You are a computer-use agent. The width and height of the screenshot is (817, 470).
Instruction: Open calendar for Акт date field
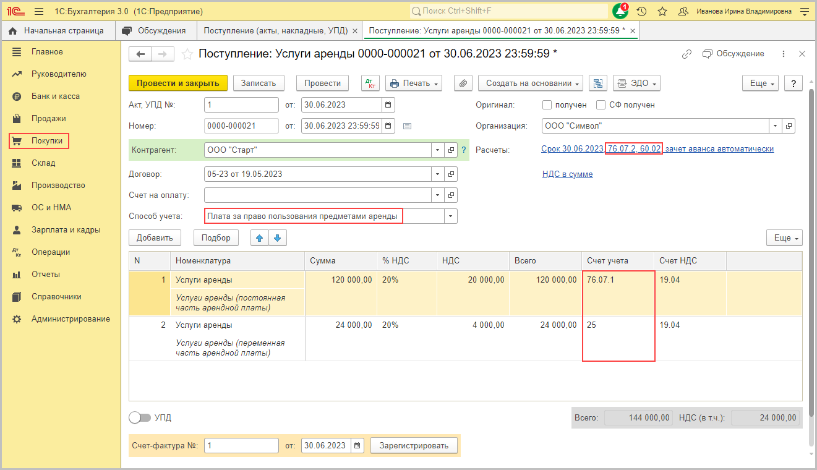pos(388,105)
